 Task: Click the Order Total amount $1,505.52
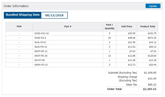coord(150,89)
